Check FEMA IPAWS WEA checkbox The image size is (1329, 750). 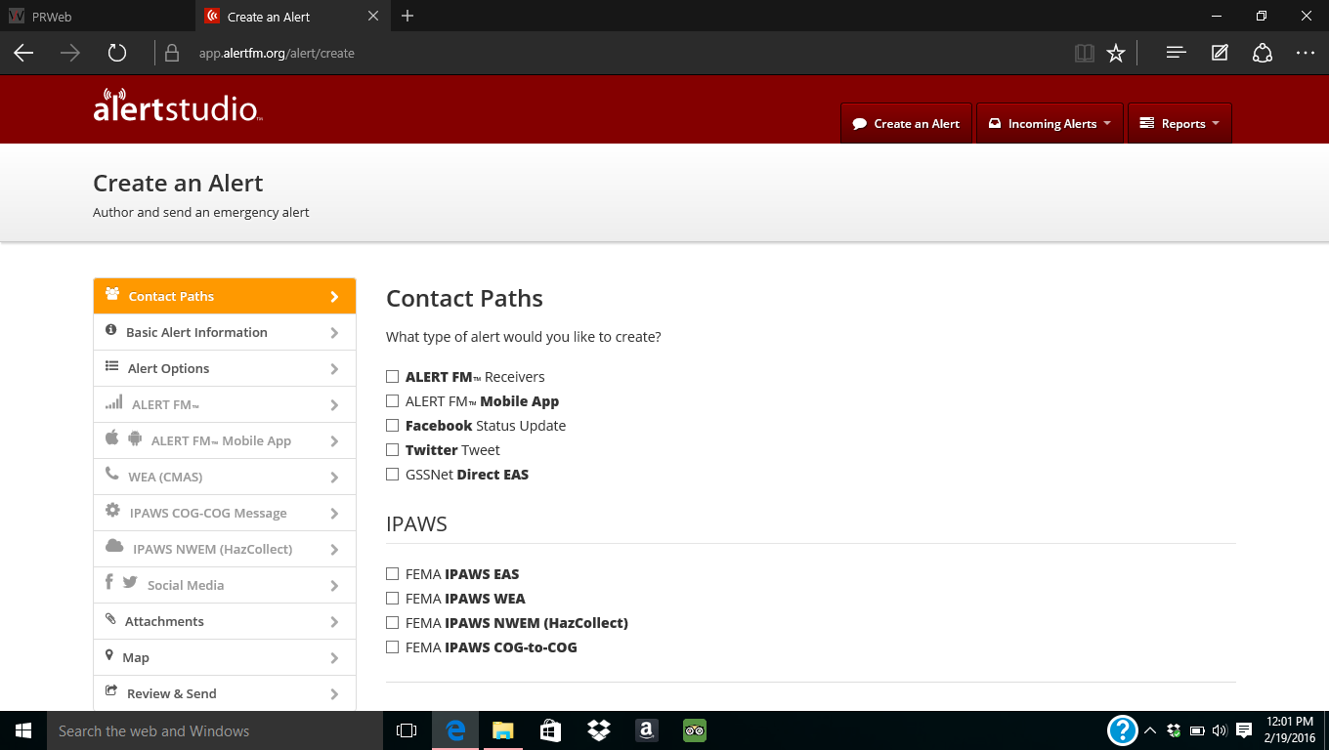pos(393,599)
